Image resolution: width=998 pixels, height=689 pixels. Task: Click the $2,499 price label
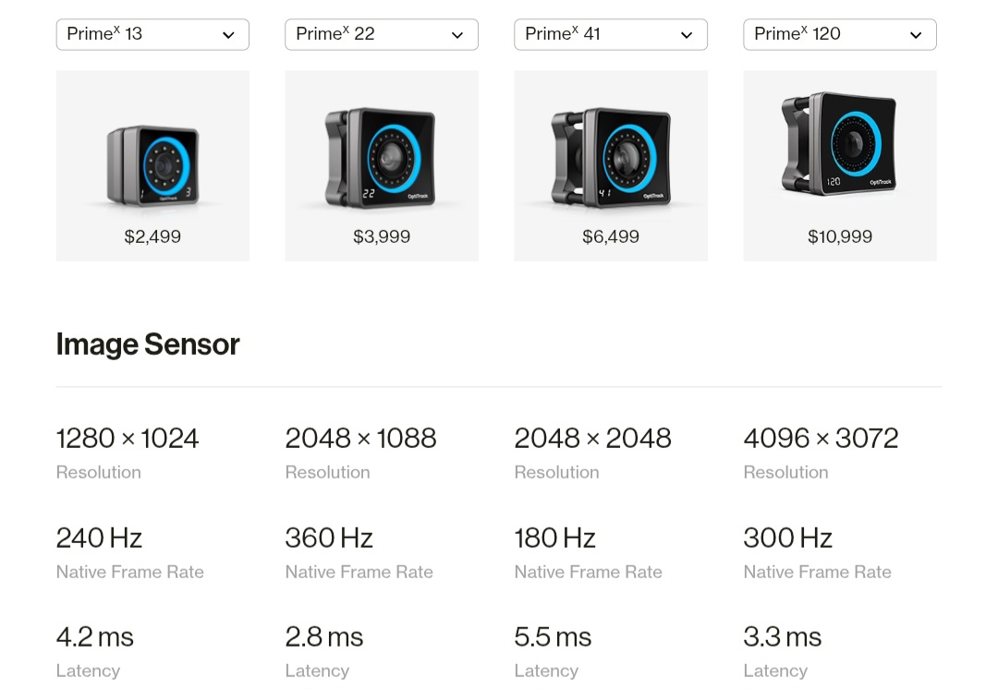pyautogui.click(x=152, y=236)
